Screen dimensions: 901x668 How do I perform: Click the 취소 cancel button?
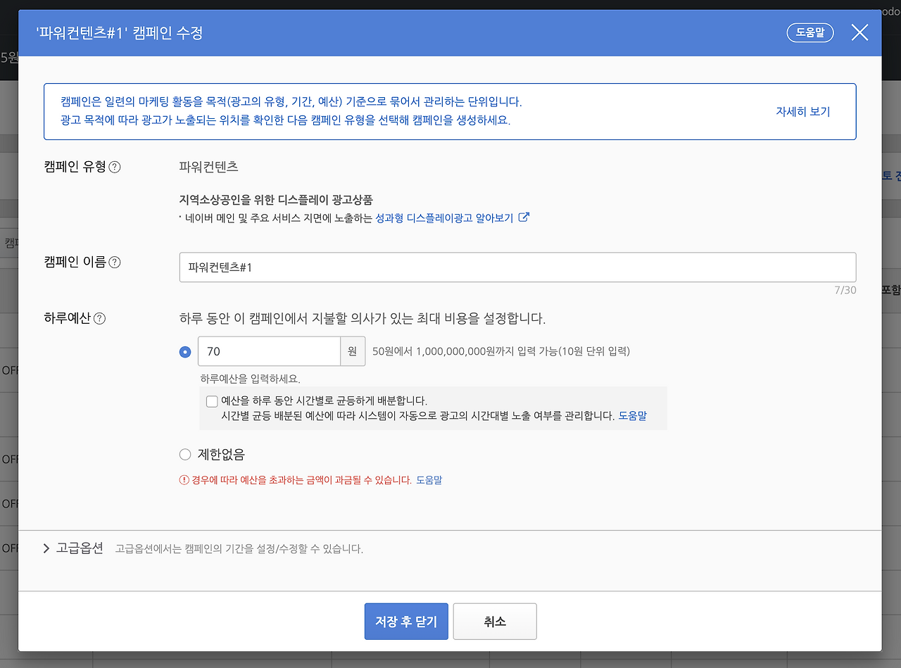coord(494,621)
